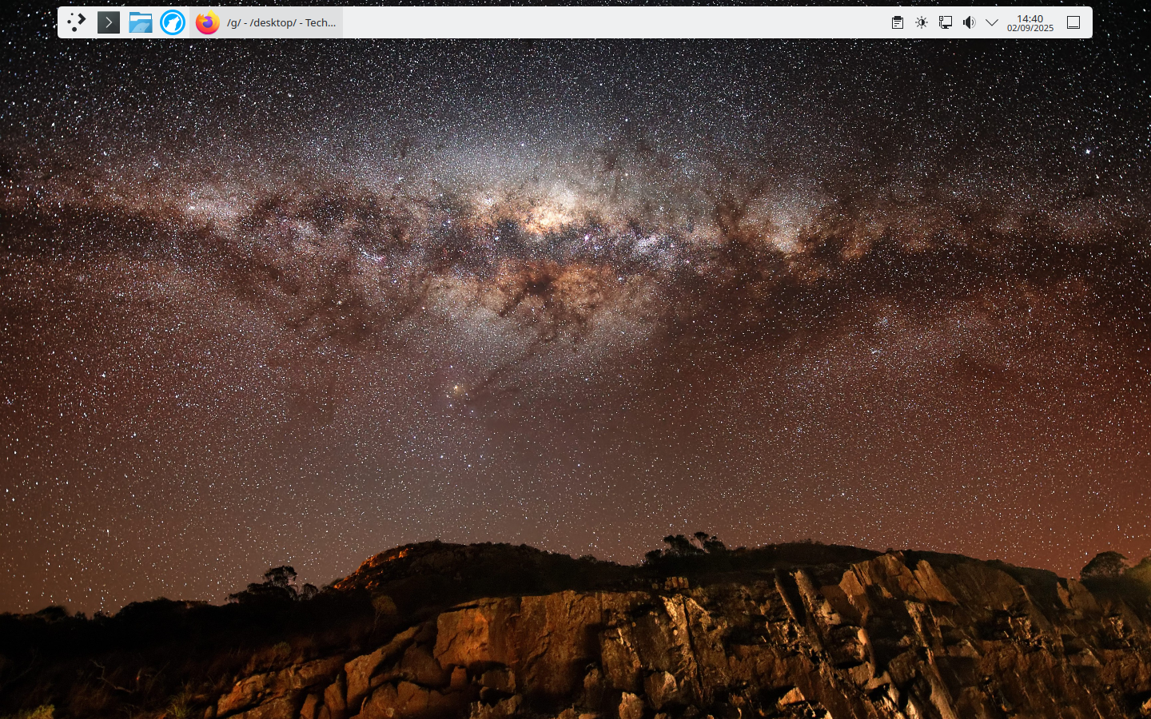Open display brightness and color settings
This screenshot has height=719, width=1151.
[x=922, y=22]
